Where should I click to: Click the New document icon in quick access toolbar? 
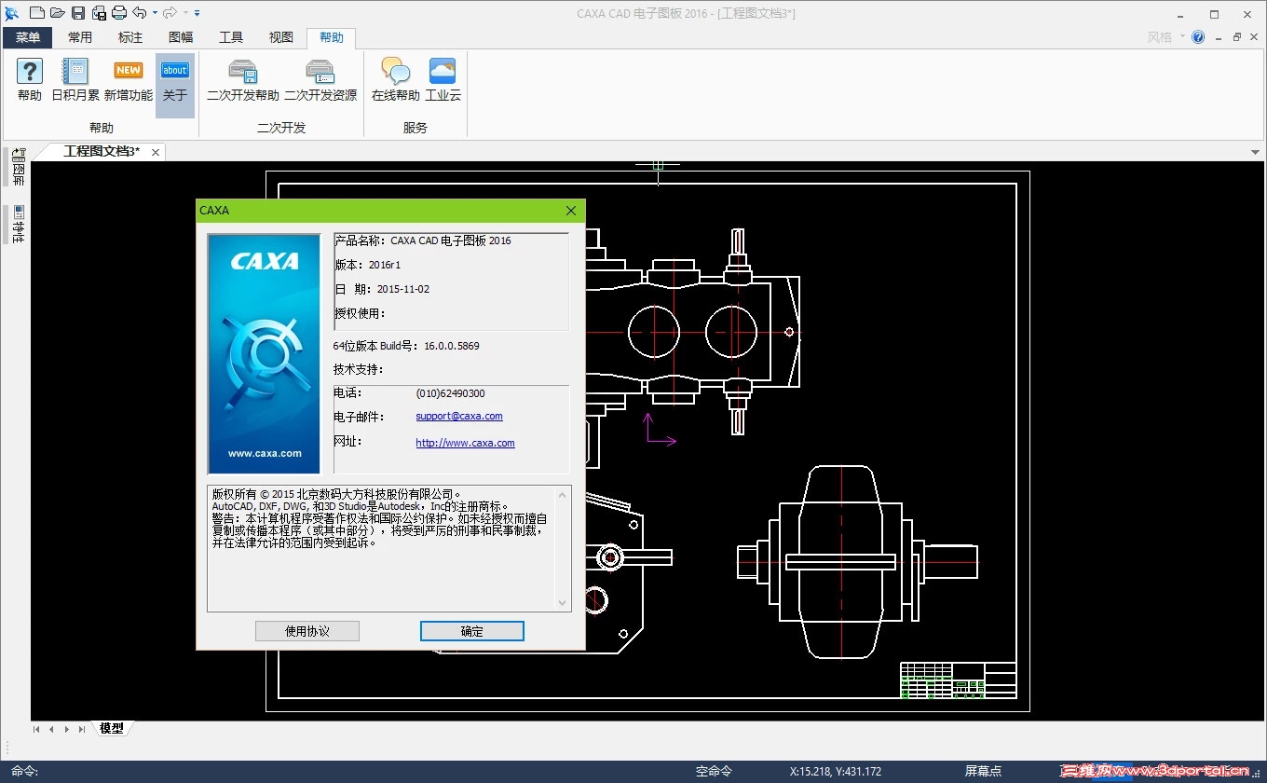pyautogui.click(x=36, y=12)
